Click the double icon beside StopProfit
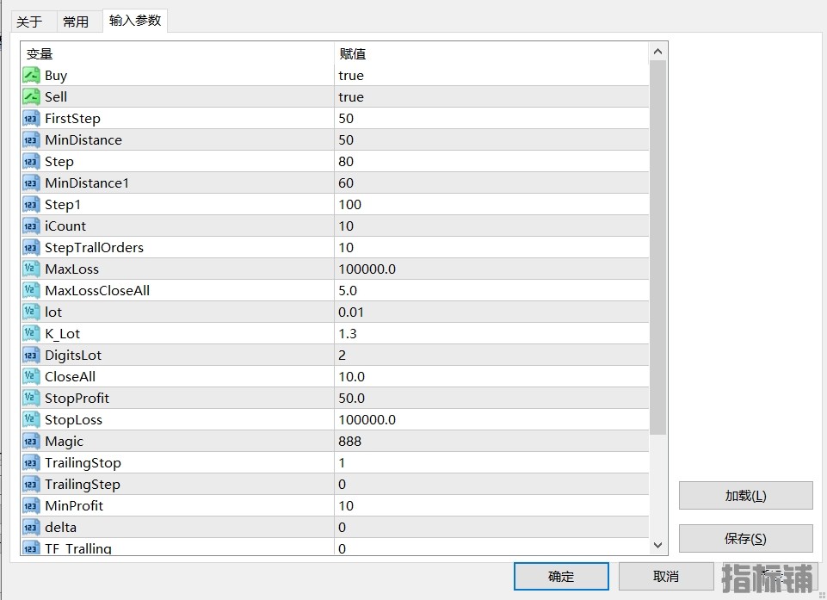The height and width of the screenshot is (600, 827). tap(31, 399)
